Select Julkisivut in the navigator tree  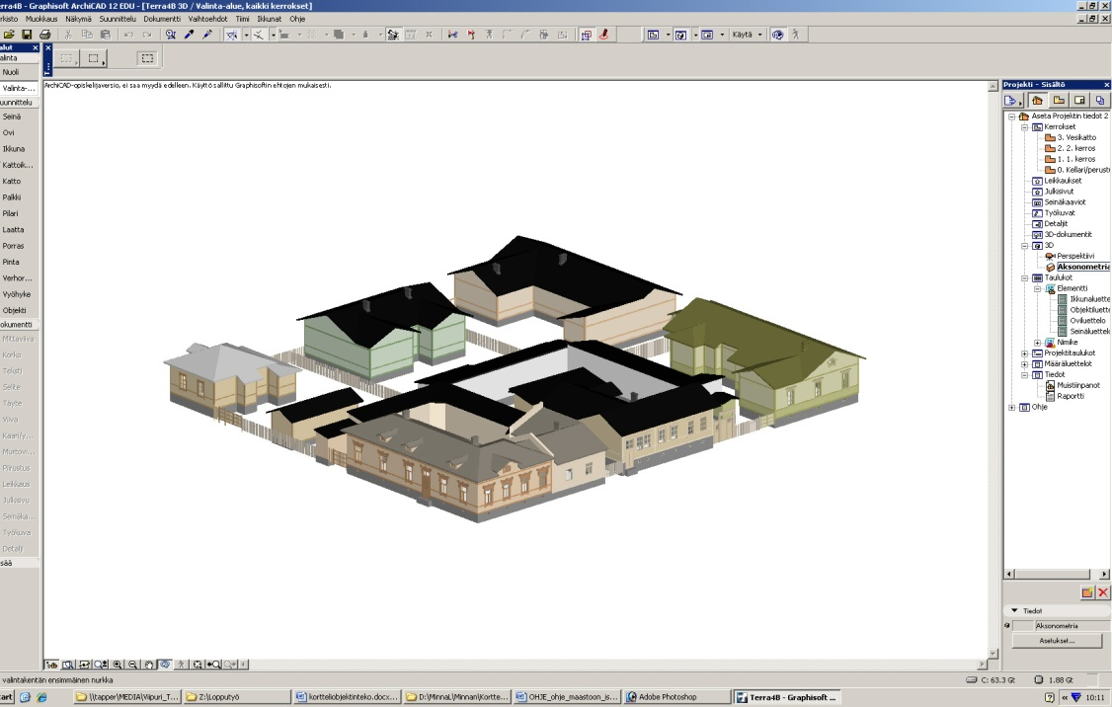(x=1059, y=192)
